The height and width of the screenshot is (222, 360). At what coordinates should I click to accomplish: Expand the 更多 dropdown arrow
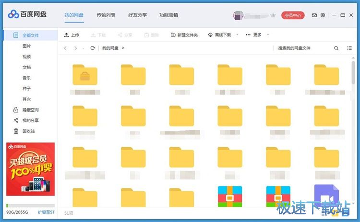[x=268, y=35]
